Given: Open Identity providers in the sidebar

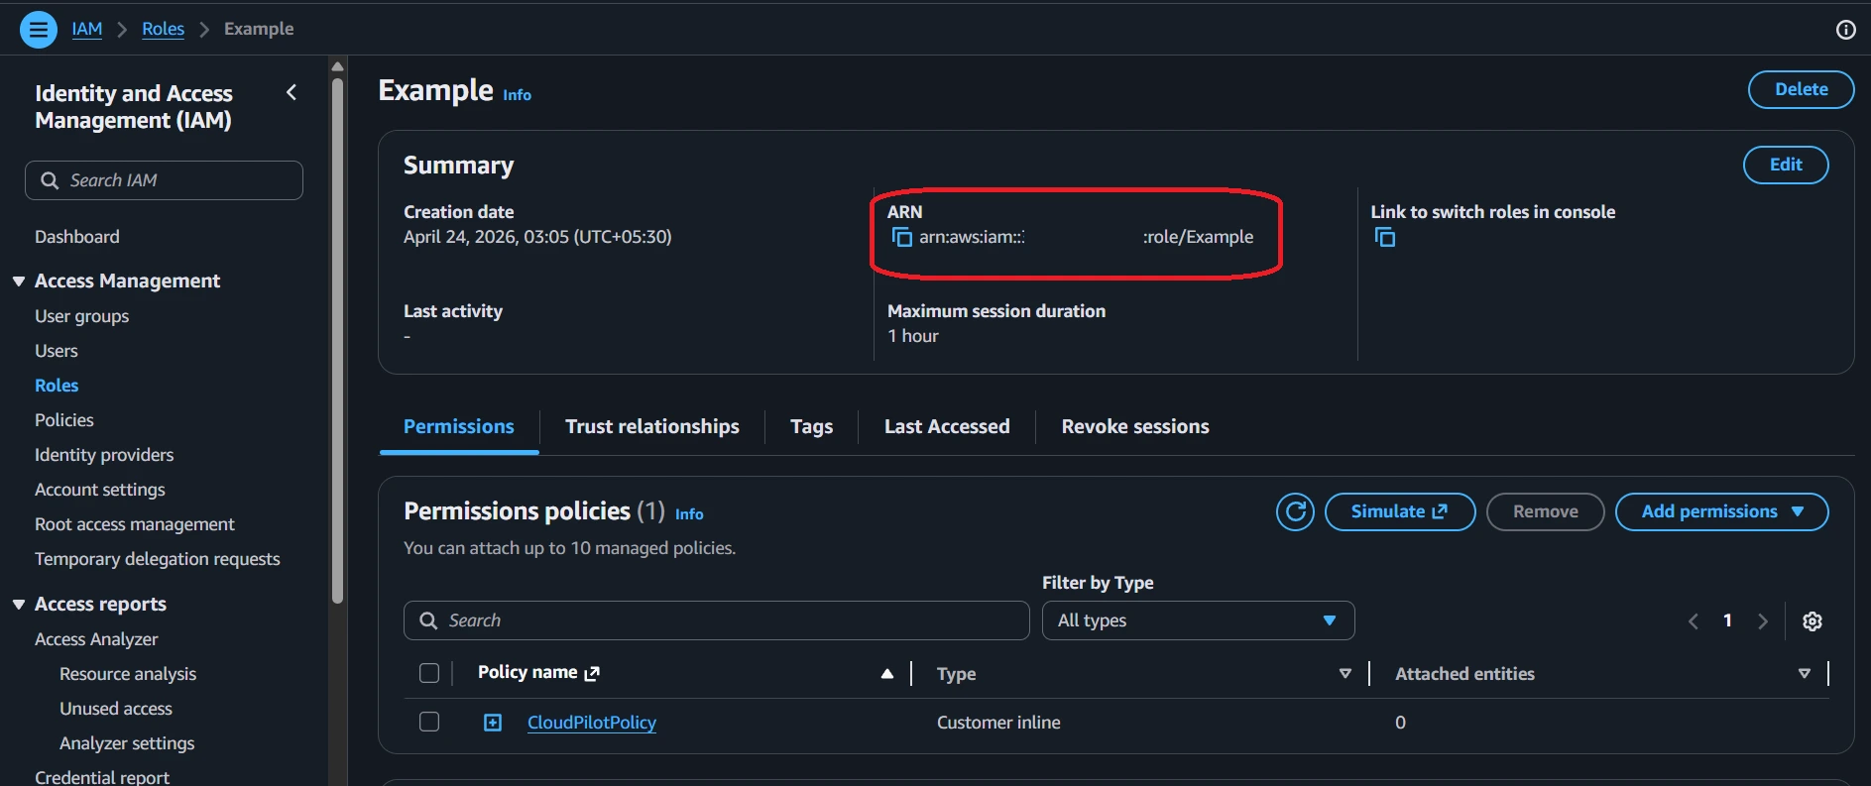Looking at the screenshot, I should click(104, 455).
